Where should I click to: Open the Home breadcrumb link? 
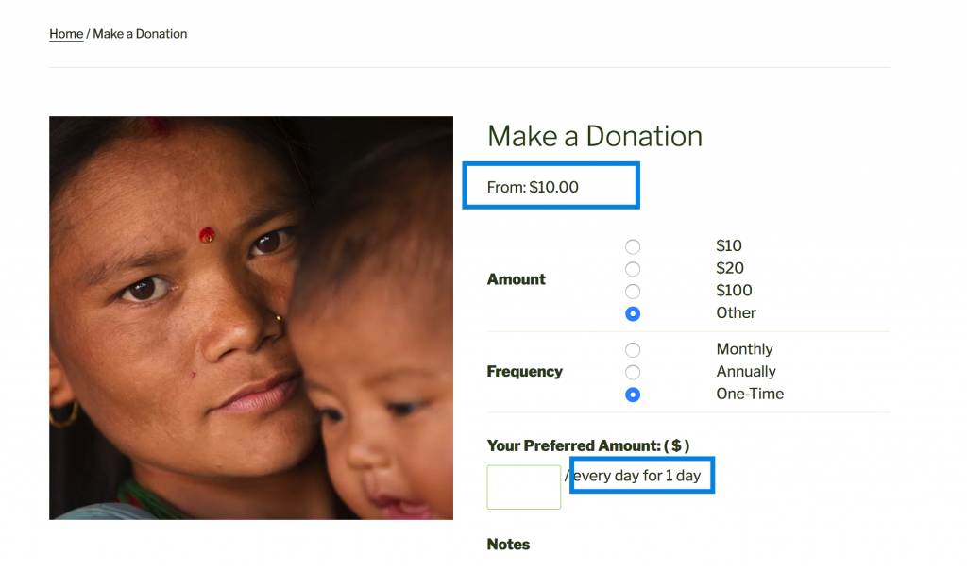point(66,34)
